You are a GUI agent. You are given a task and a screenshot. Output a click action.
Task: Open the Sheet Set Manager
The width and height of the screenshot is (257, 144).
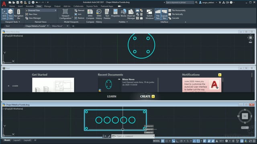131,14
